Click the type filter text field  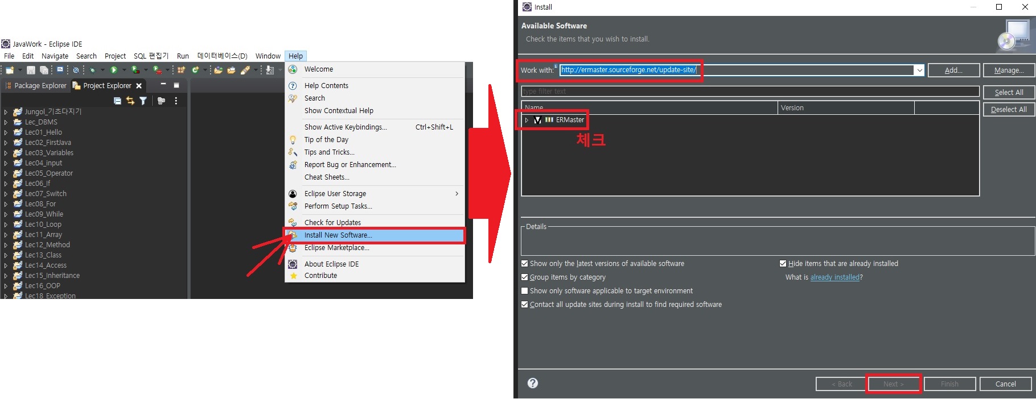[x=750, y=92]
